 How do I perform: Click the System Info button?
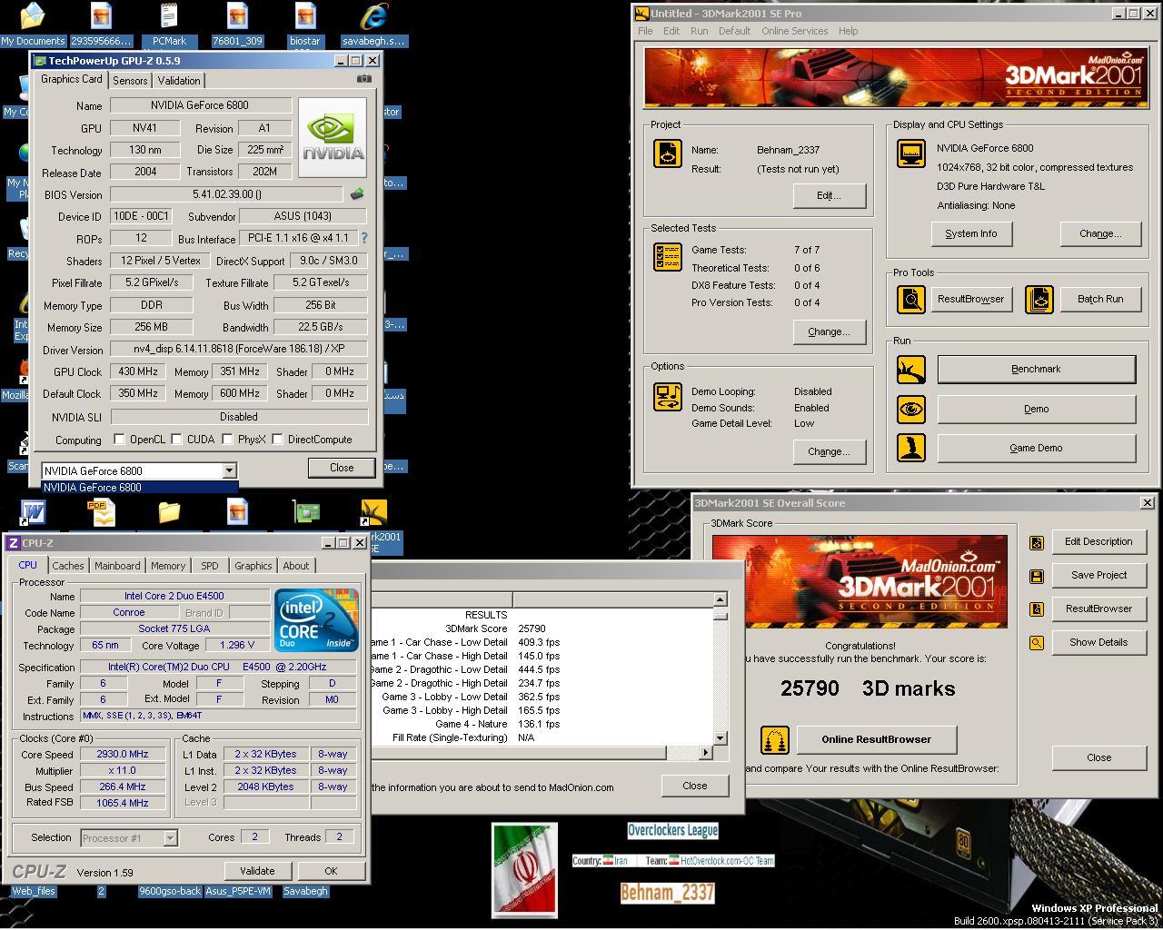click(x=971, y=233)
